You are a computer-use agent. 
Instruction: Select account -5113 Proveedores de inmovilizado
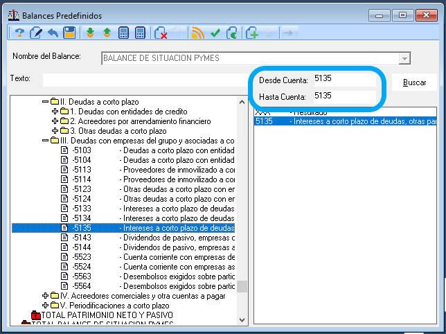(x=148, y=170)
